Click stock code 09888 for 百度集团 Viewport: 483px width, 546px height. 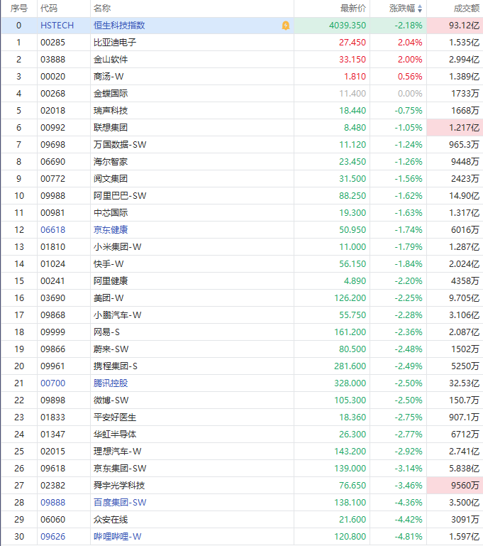(52, 503)
